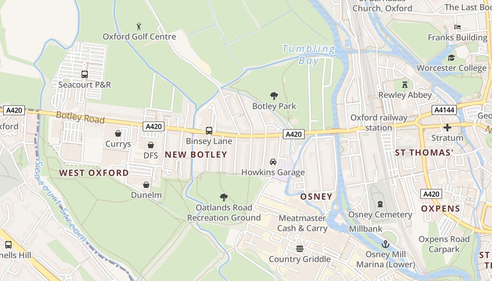Click the Franks Building bed icon
492x281 pixels.
(x=457, y=27)
